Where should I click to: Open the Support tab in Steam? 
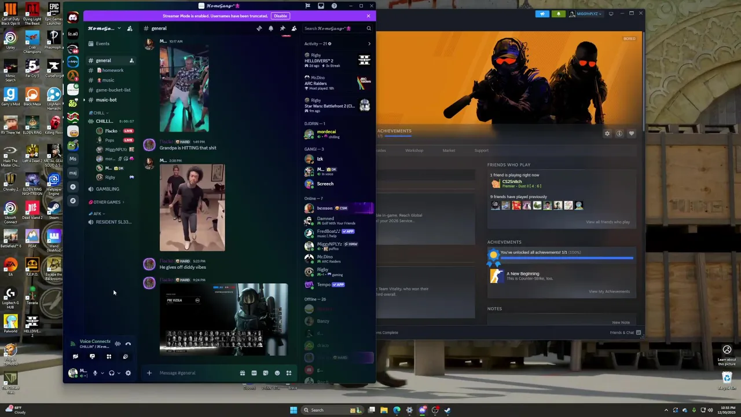(481, 151)
